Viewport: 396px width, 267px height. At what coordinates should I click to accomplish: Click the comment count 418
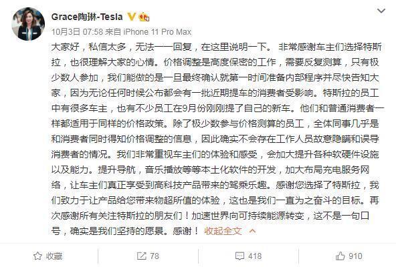(255, 256)
